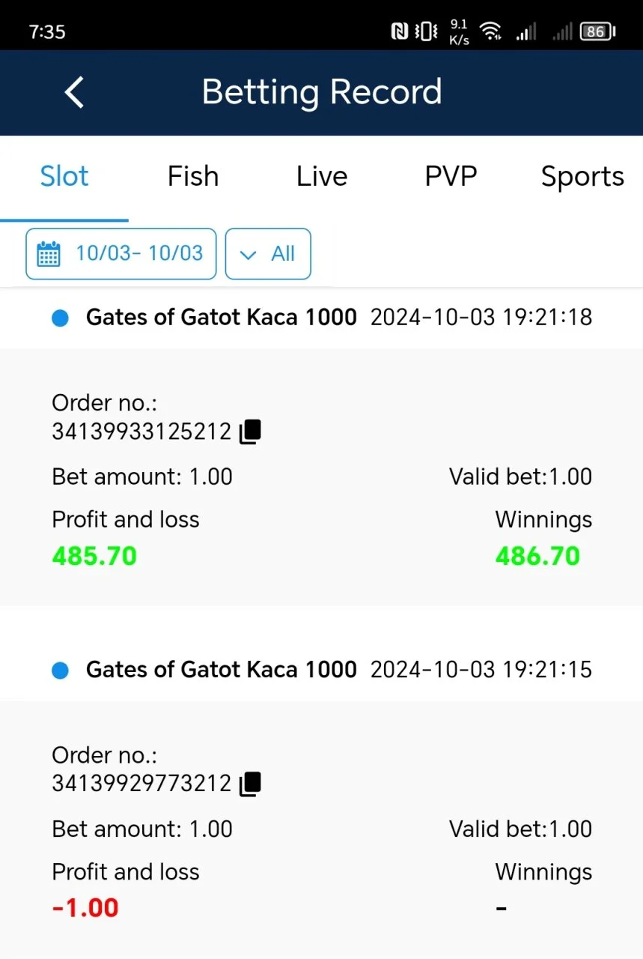Expand the All filter dropdown

pyautogui.click(x=268, y=254)
